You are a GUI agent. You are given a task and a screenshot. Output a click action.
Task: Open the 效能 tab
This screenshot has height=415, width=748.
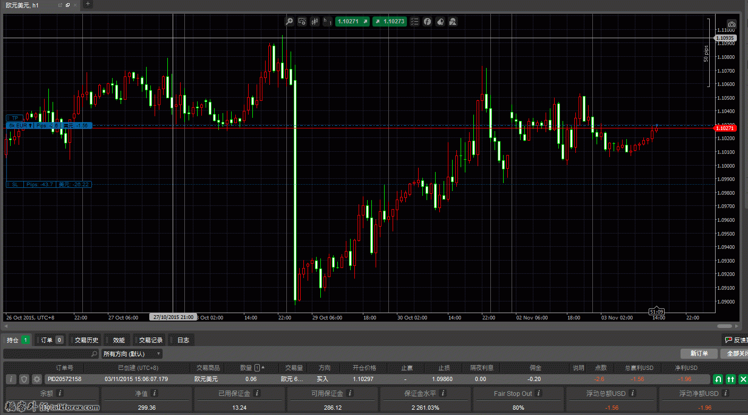point(117,340)
